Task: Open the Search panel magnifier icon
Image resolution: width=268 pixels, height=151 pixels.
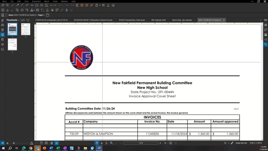Action: [x=265, y=44]
